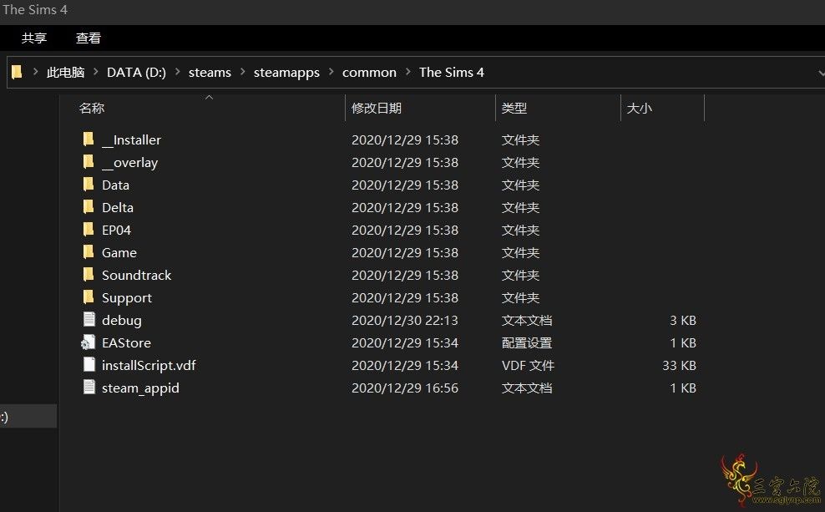
Task: Click the Support folder icon
Action: click(x=89, y=297)
